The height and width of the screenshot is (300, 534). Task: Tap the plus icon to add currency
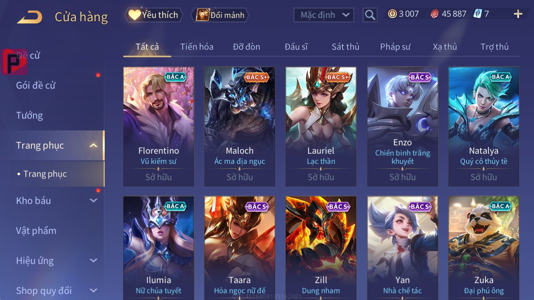[x=518, y=14]
